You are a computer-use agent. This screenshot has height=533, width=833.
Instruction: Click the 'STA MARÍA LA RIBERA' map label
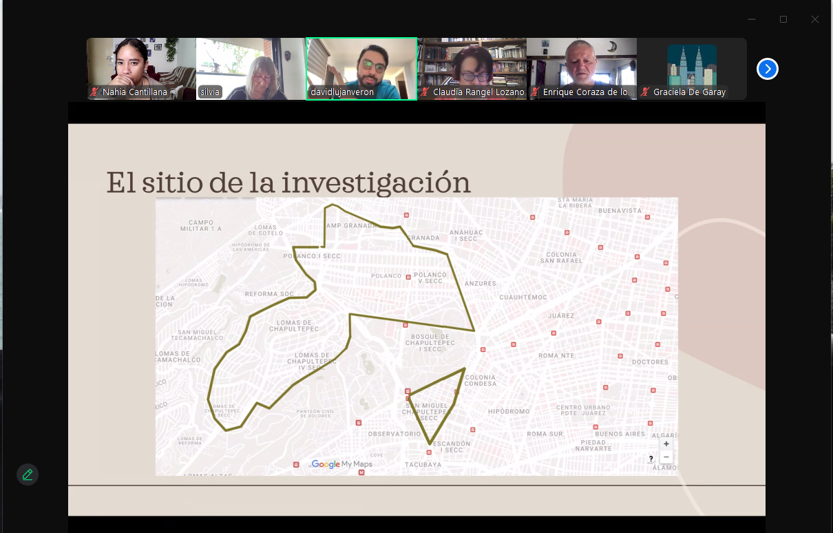coord(576,202)
